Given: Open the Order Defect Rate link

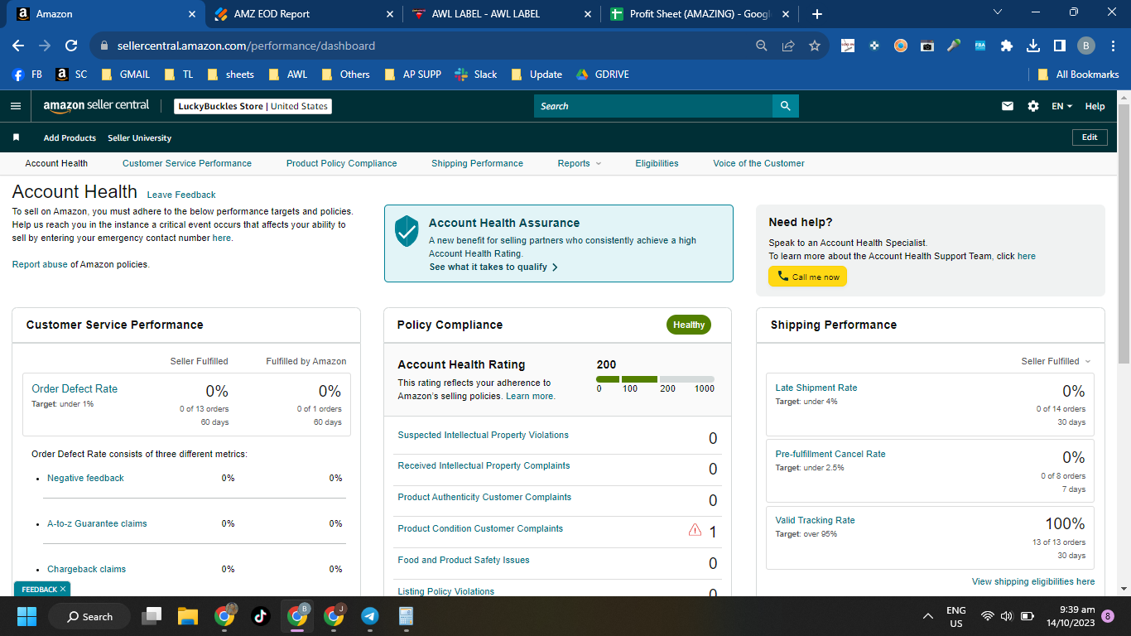Looking at the screenshot, I should click(x=75, y=388).
